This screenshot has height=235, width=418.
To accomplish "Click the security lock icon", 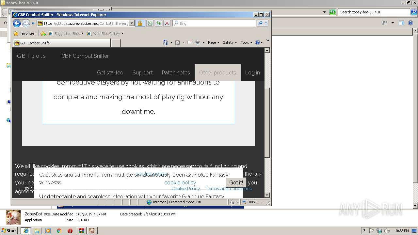I will pyautogui.click(x=140, y=23).
